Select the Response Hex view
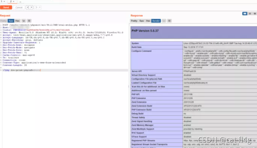257x148 pixels. pyautogui.click(x=148, y=21)
